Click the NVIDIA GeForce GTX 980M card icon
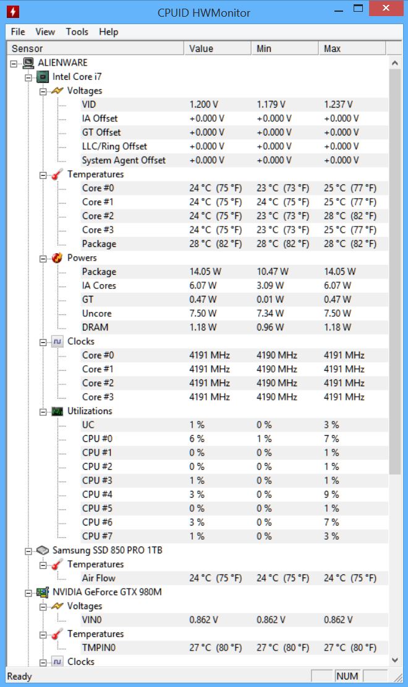Screen dimensions: 408x687 click(43, 592)
